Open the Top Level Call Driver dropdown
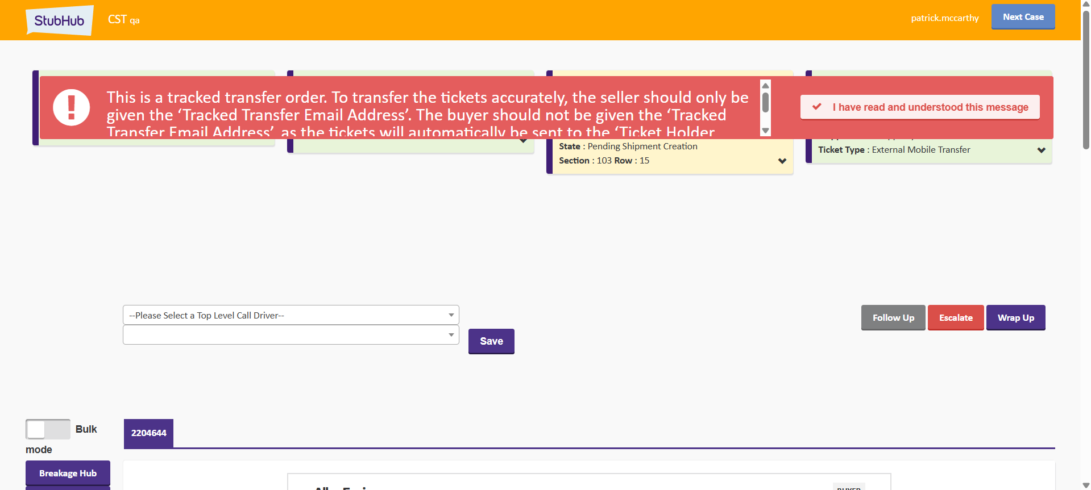The image size is (1091, 490). tap(291, 315)
